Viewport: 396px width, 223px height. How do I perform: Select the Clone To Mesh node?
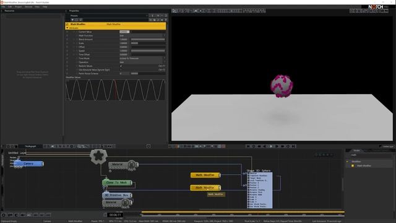click(x=117, y=182)
